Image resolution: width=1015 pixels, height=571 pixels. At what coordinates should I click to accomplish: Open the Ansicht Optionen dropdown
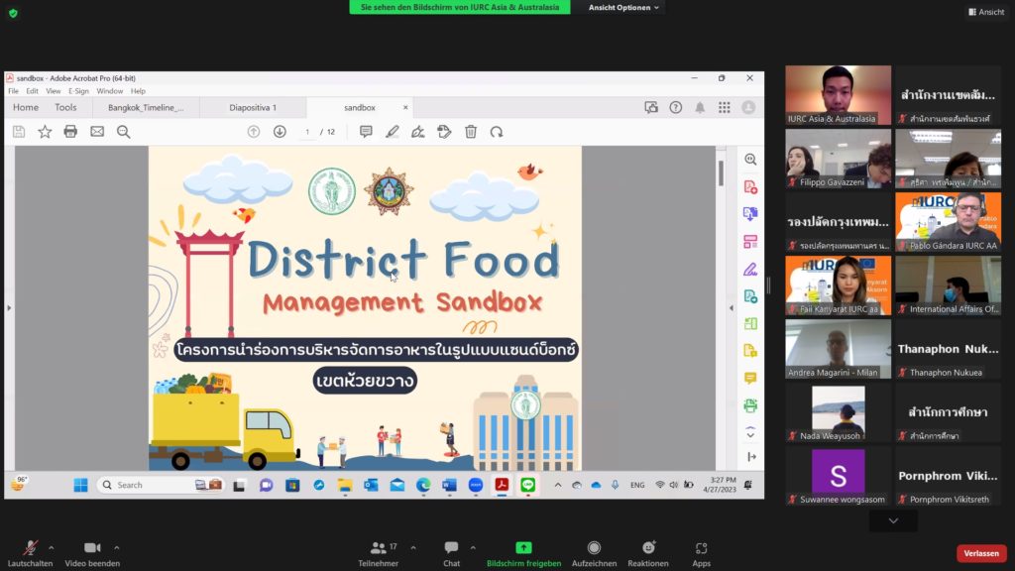(624, 8)
